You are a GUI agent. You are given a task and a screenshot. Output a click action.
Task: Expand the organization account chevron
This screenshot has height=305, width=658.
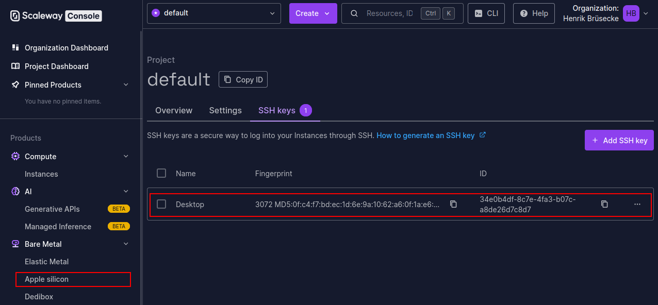click(x=646, y=13)
